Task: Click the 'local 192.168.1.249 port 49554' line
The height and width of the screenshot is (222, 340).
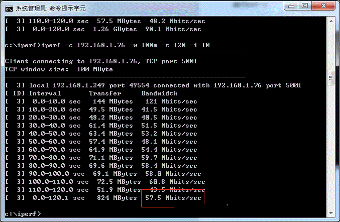Action: [x=153, y=85]
